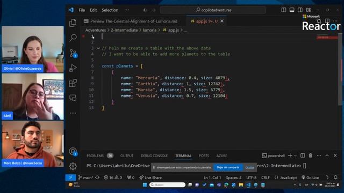344x193 pixels.
Task: Open the Extensions view
Action: pos(73,83)
